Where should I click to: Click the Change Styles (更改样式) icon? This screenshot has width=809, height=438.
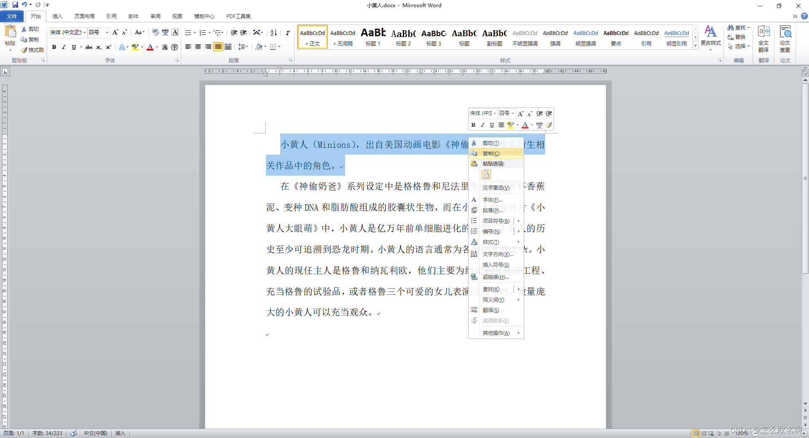[710, 32]
